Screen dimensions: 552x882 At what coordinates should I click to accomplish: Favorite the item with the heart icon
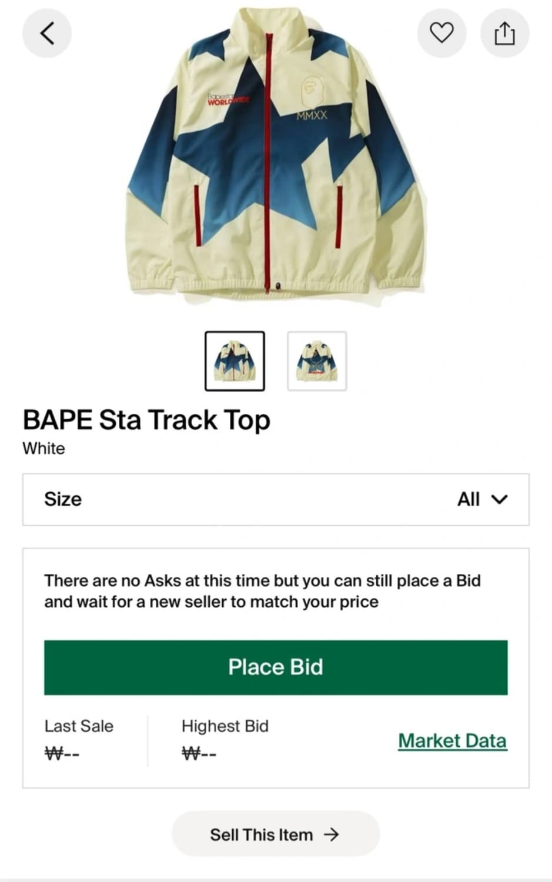441,33
